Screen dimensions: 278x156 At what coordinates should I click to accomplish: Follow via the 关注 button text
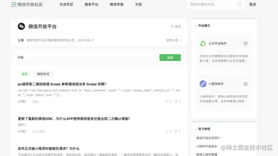pos(178,26)
